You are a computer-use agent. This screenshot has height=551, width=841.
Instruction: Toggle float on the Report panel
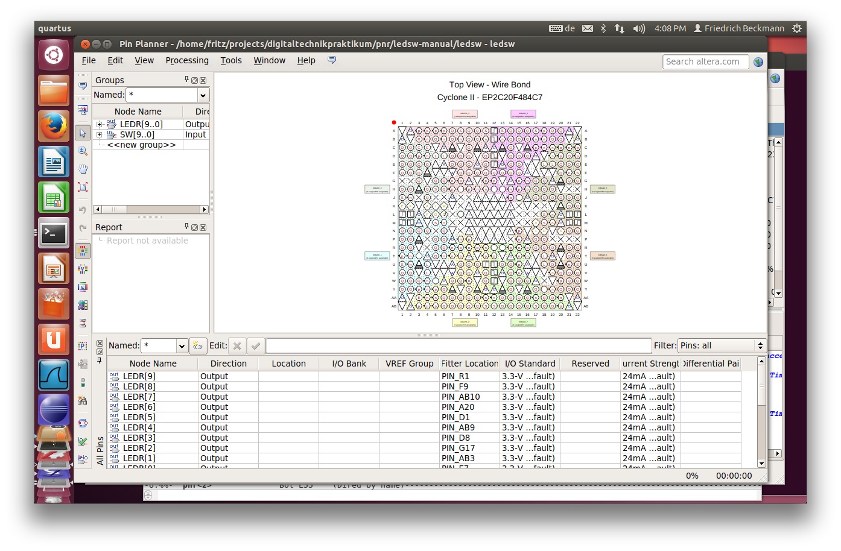[194, 227]
